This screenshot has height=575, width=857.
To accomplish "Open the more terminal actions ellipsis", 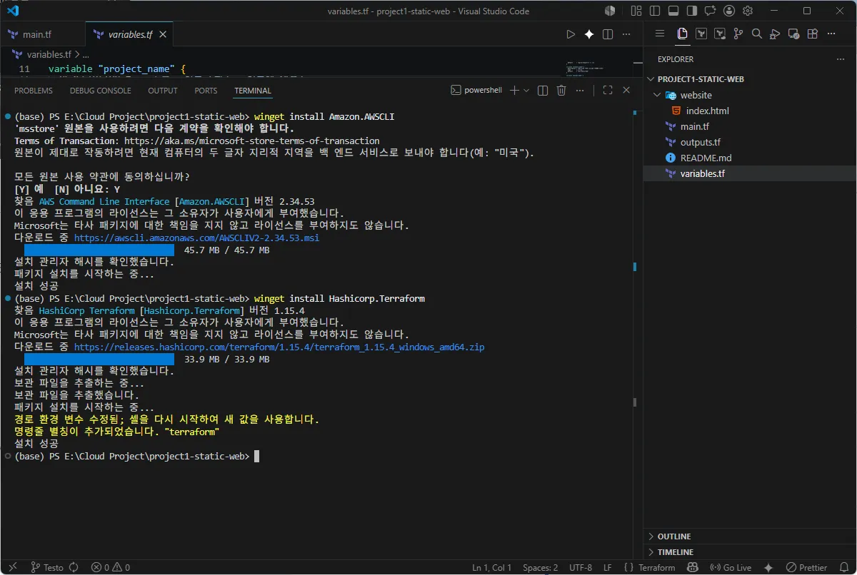I will [579, 91].
